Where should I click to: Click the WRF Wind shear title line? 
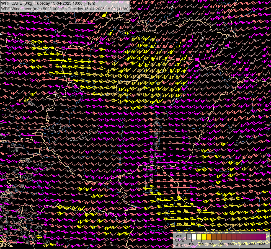(x=65, y=9)
